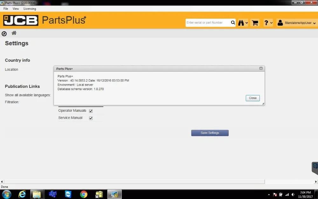Click the search magnifier icon
The width and height of the screenshot is (318, 199).
pyautogui.click(x=233, y=23)
